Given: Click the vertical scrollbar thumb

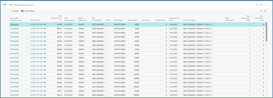Looking at the screenshot, I should (266, 31).
